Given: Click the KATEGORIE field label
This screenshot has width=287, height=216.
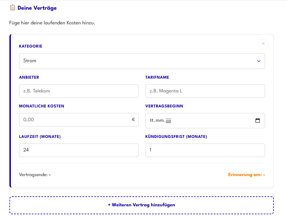Looking at the screenshot, I should click(x=31, y=46).
